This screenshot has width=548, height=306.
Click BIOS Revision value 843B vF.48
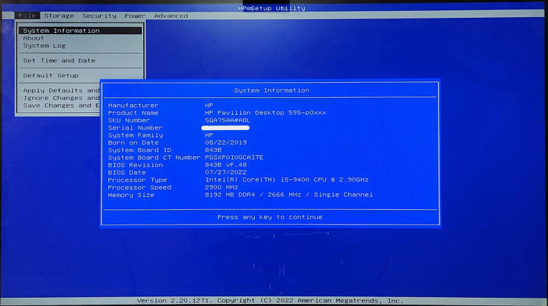(226, 165)
